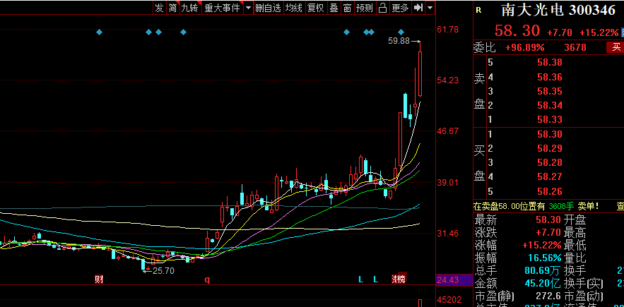Click the 25.70 low price label
This screenshot has height=307, width=624.
pyautogui.click(x=163, y=271)
